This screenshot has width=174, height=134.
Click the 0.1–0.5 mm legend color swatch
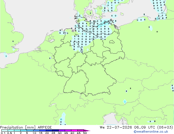5,130
